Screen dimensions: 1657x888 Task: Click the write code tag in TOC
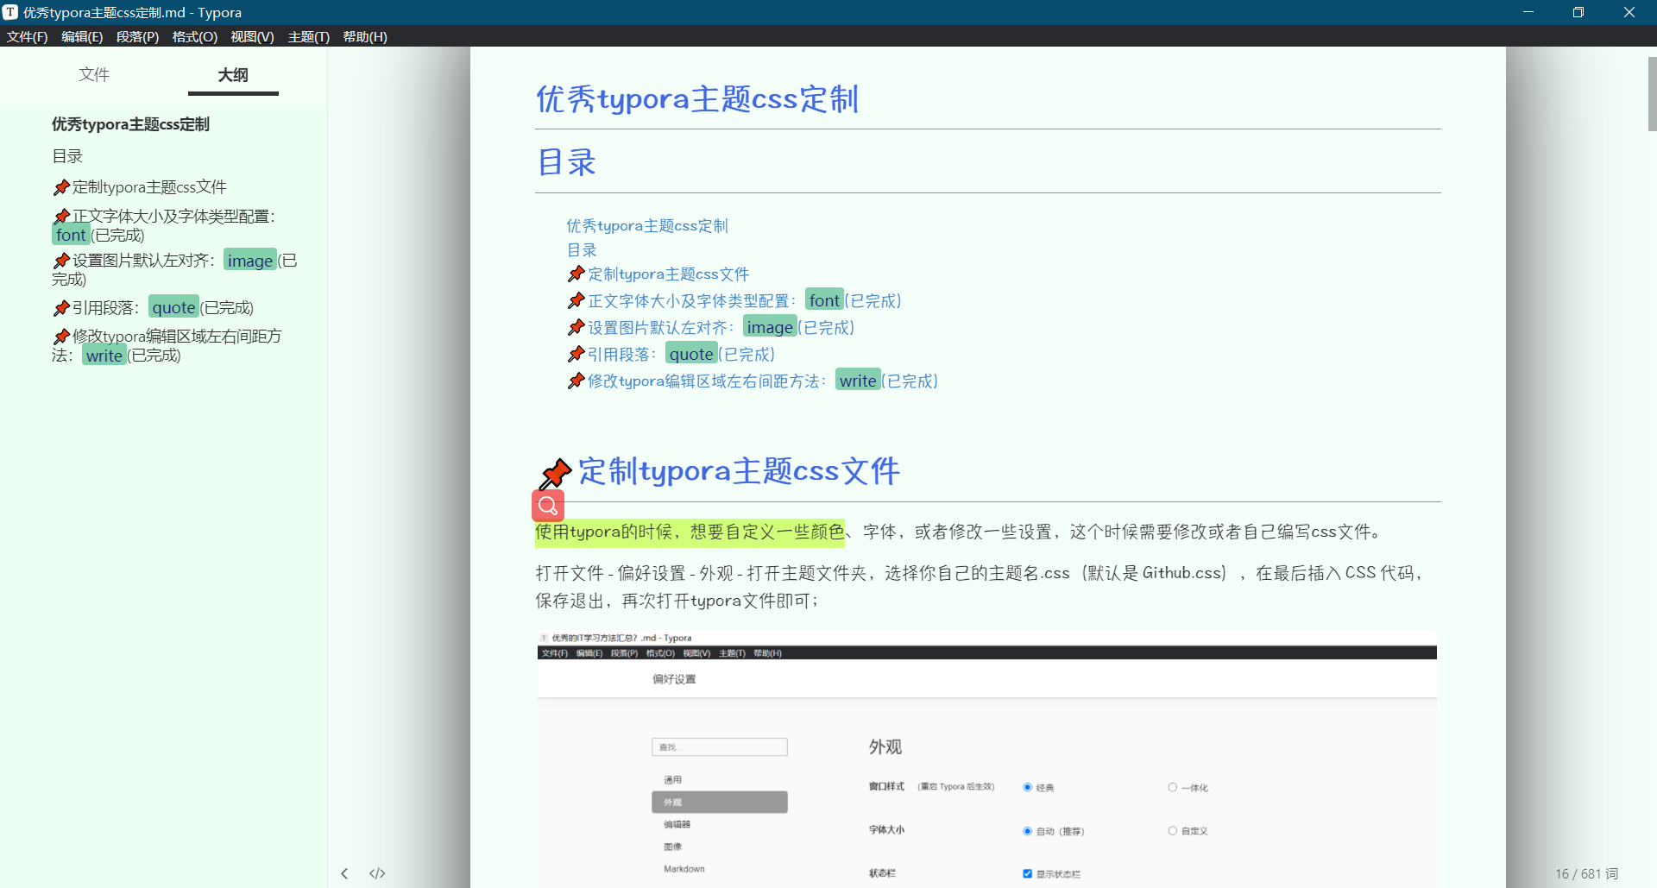(x=858, y=381)
